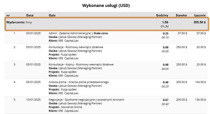
Task: Select the 'Stawka' column header
Action: [181, 15]
